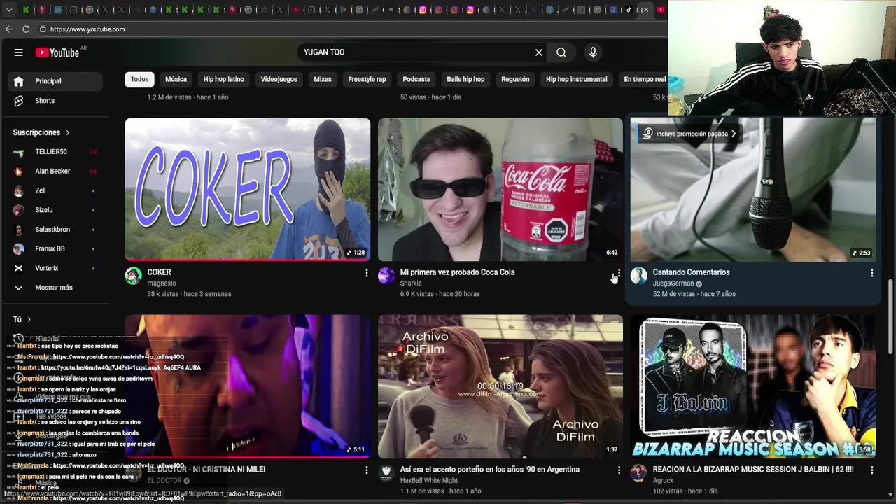The image size is (896, 504).
Task: Open the Sharkie channel avatar
Action: [x=386, y=276]
